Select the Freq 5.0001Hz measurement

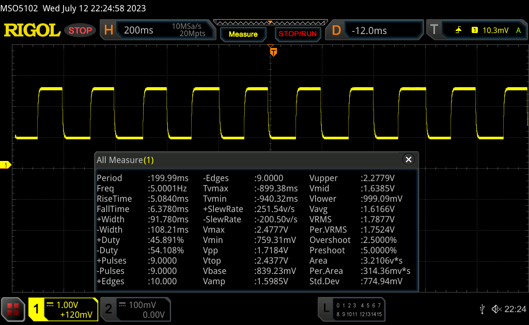point(142,188)
